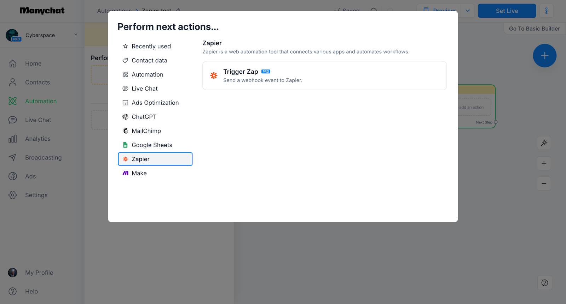The image size is (566, 304).
Task: Open the help question mark widget
Action: [x=544, y=283]
